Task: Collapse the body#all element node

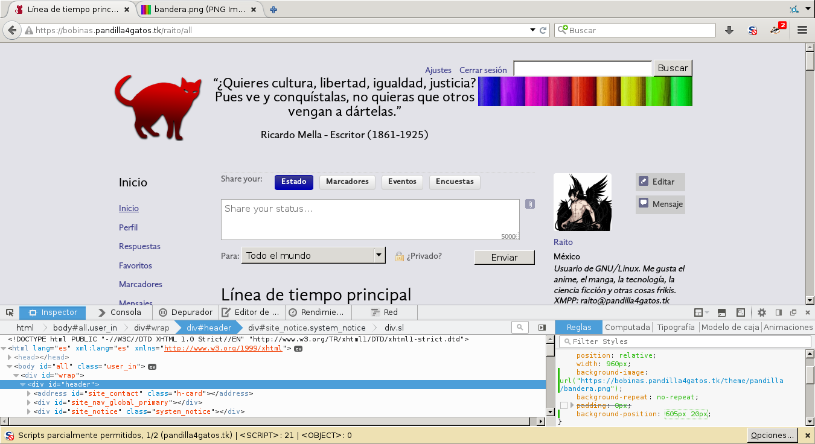Action: 10,367
